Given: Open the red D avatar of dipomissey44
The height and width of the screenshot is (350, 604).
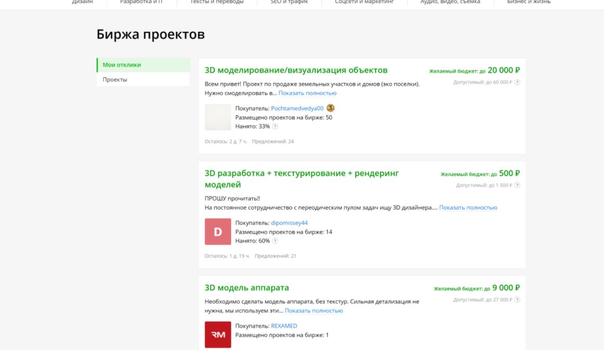Looking at the screenshot, I should [x=218, y=232].
